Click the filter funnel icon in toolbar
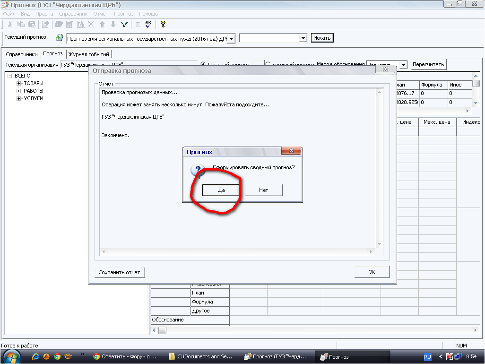485x364 pixels. (x=124, y=25)
